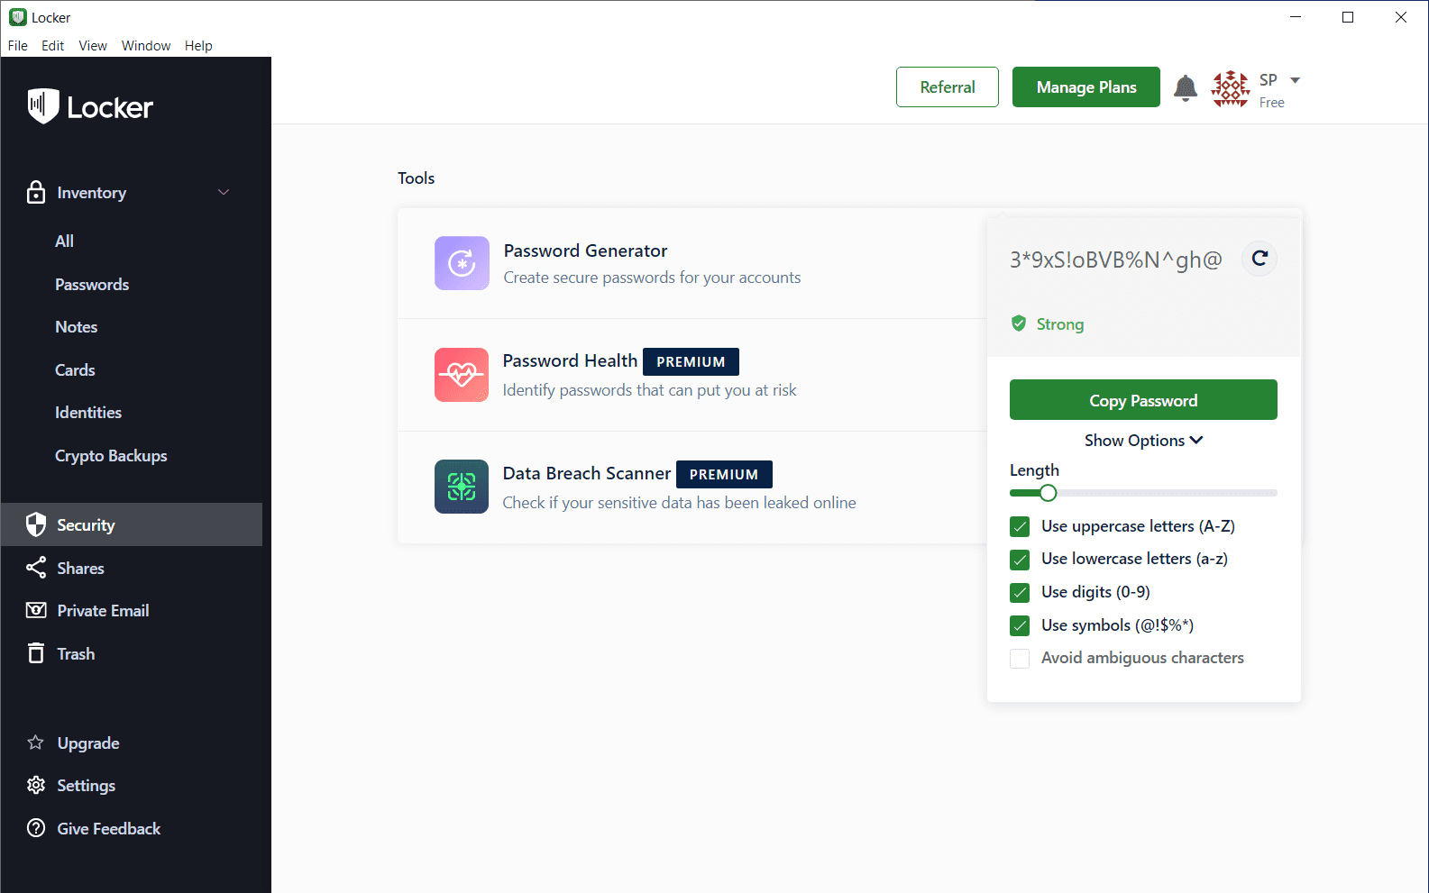This screenshot has height=893, width=1429.
Task: Go to All inventory items
Action: tap(65, 241)
